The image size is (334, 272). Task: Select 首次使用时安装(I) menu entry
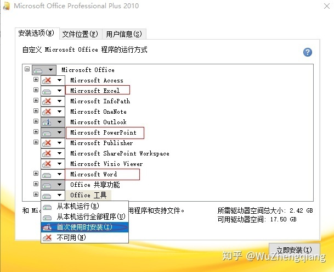point(84,227)
